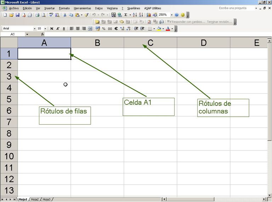The height and width of the screenshot is (202, 272).
Task: Open the font size 10 dropdown
Action: click(45, 29)
